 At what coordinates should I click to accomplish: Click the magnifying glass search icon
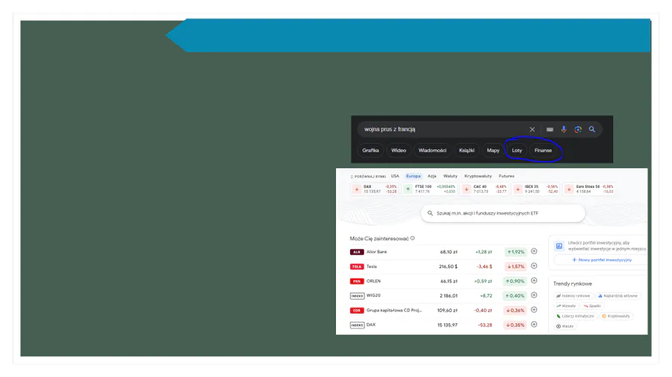tap(592, 130)
